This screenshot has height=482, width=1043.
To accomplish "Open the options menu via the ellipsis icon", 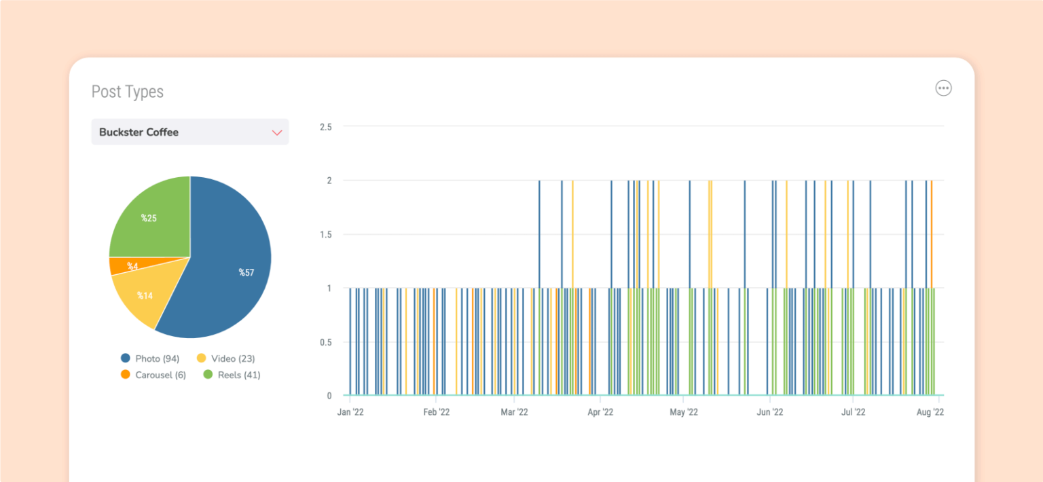I will (x=943, y=88).
